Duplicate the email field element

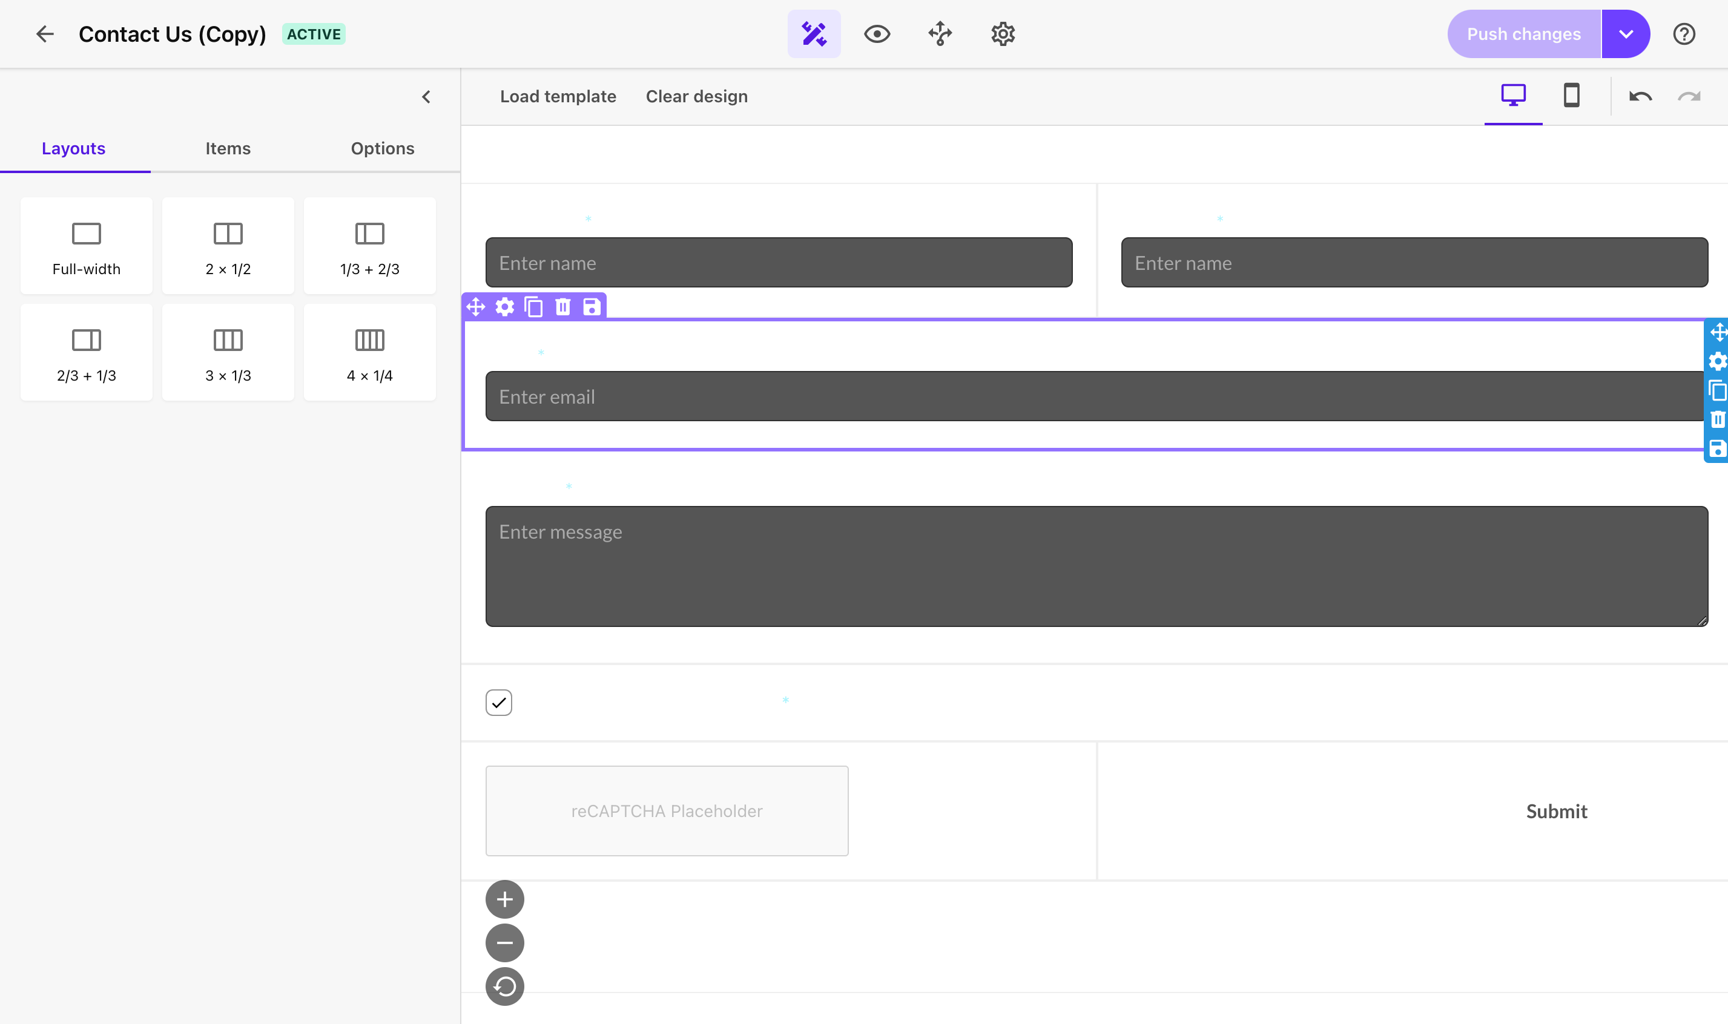(535, 306)
